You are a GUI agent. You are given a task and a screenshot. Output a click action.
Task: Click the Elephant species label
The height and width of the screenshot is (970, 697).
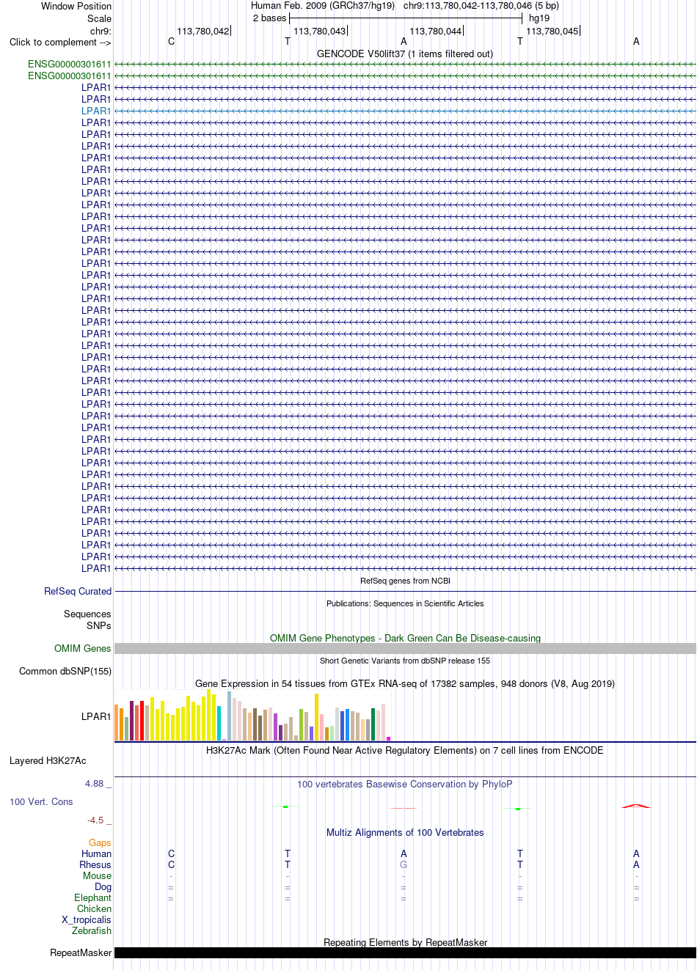[x=93, y=898]
